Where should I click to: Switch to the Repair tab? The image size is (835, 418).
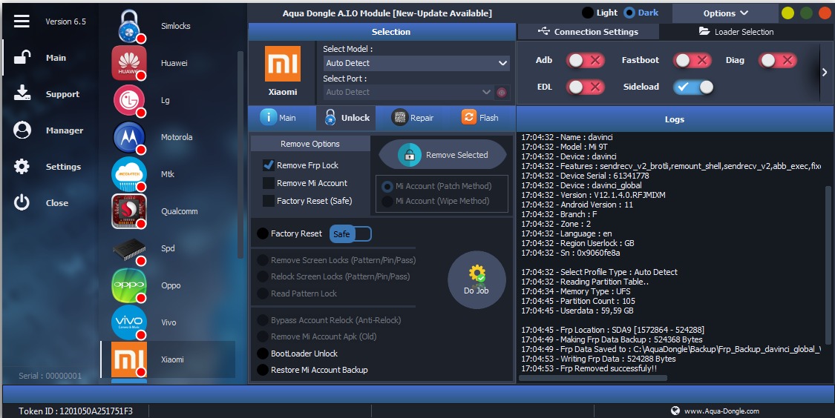(412, 118)
